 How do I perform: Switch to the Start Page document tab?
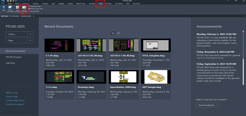4,16
